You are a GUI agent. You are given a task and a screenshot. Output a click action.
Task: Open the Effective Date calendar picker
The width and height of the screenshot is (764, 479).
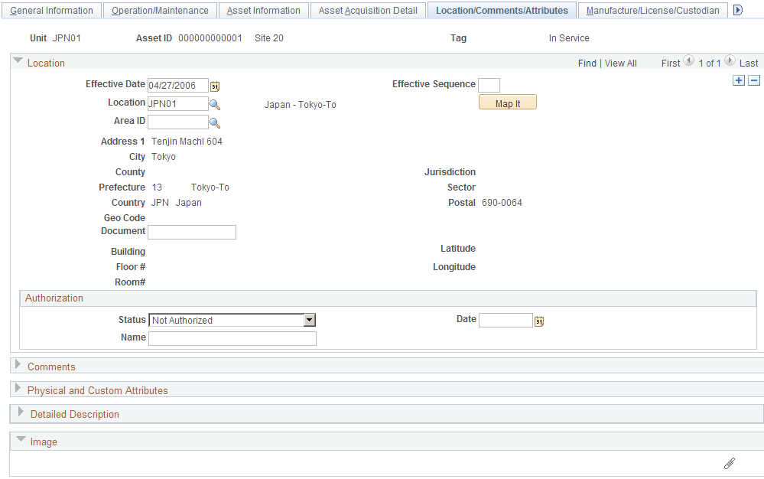215,86
